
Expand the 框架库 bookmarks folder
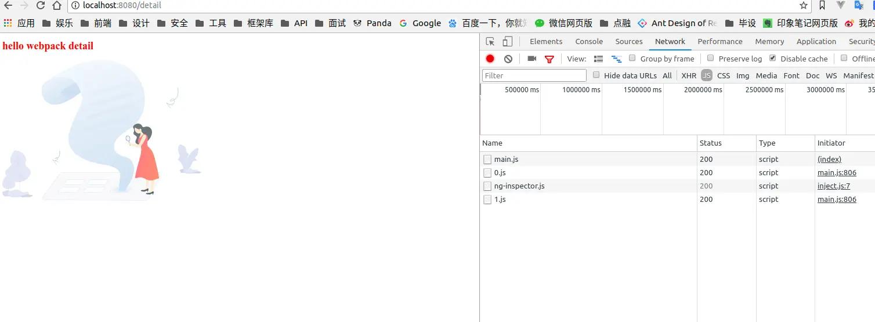pyautogui.click(x=253, y=23)
